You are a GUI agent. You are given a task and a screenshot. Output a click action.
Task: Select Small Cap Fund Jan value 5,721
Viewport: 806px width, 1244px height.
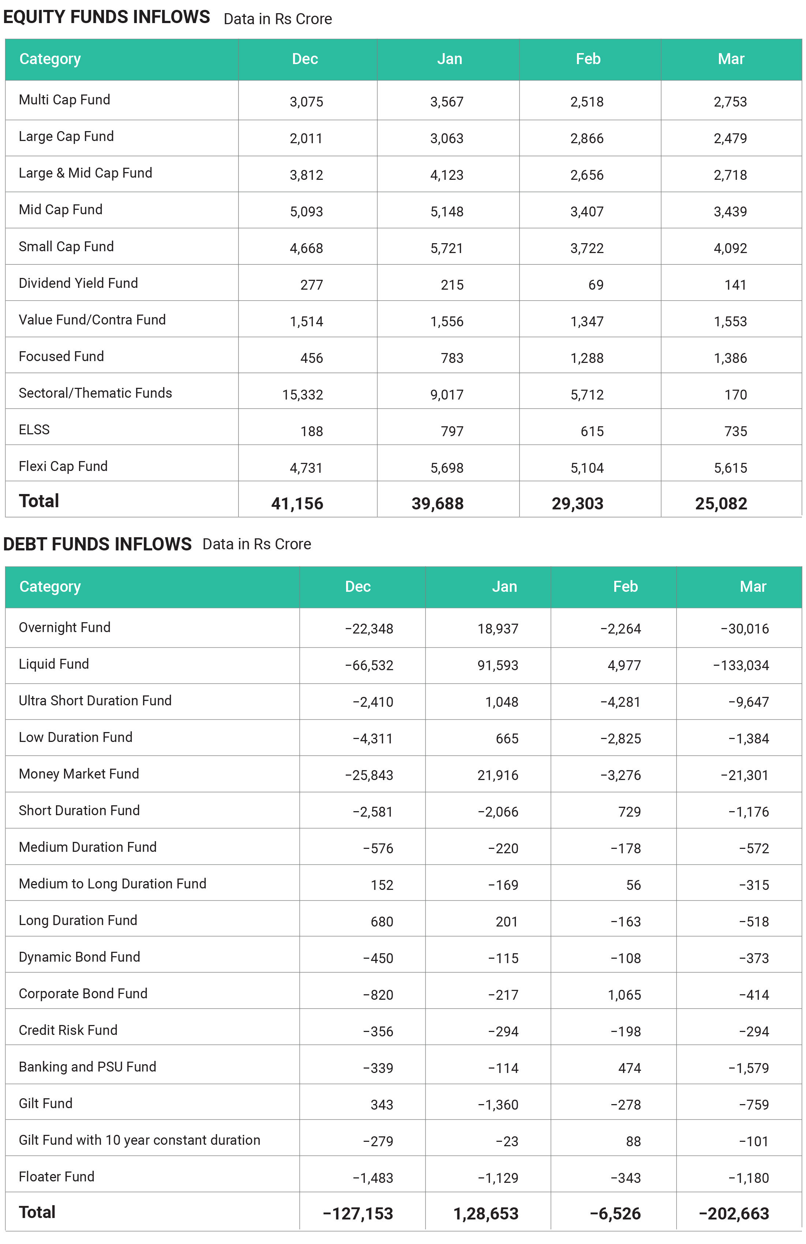pos(447,248)
